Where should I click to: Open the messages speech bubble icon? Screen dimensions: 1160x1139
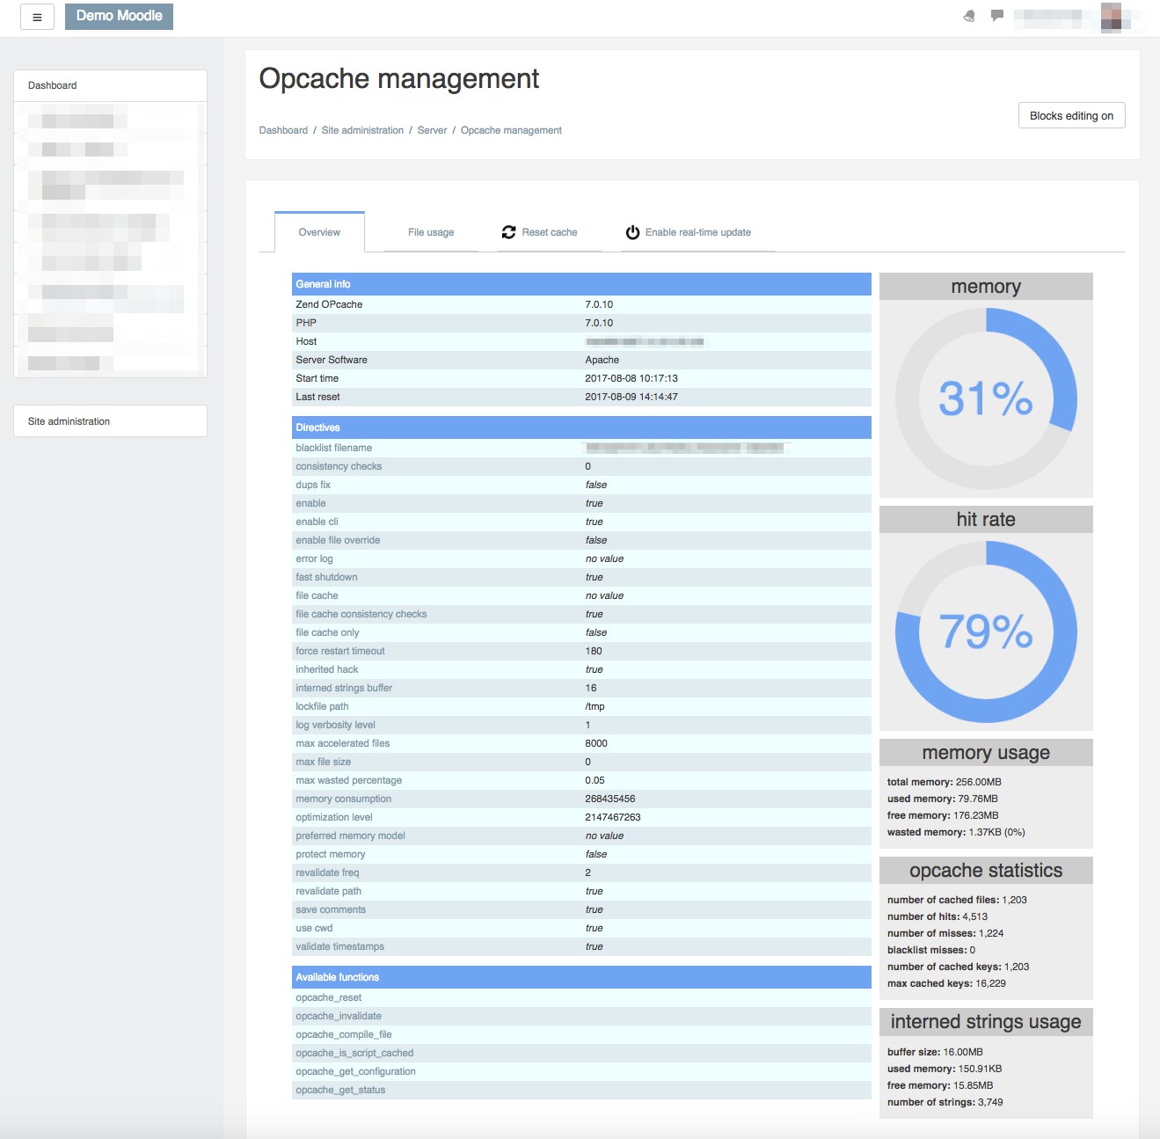point(997,16)
